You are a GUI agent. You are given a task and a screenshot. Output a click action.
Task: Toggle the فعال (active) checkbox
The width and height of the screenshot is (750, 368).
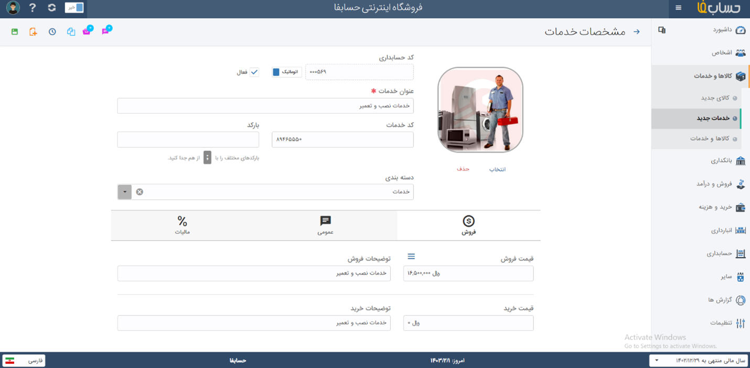(254, 72)
